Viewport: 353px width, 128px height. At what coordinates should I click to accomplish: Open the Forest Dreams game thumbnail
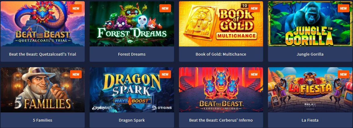pyautogui.click(x=132, y=24)
